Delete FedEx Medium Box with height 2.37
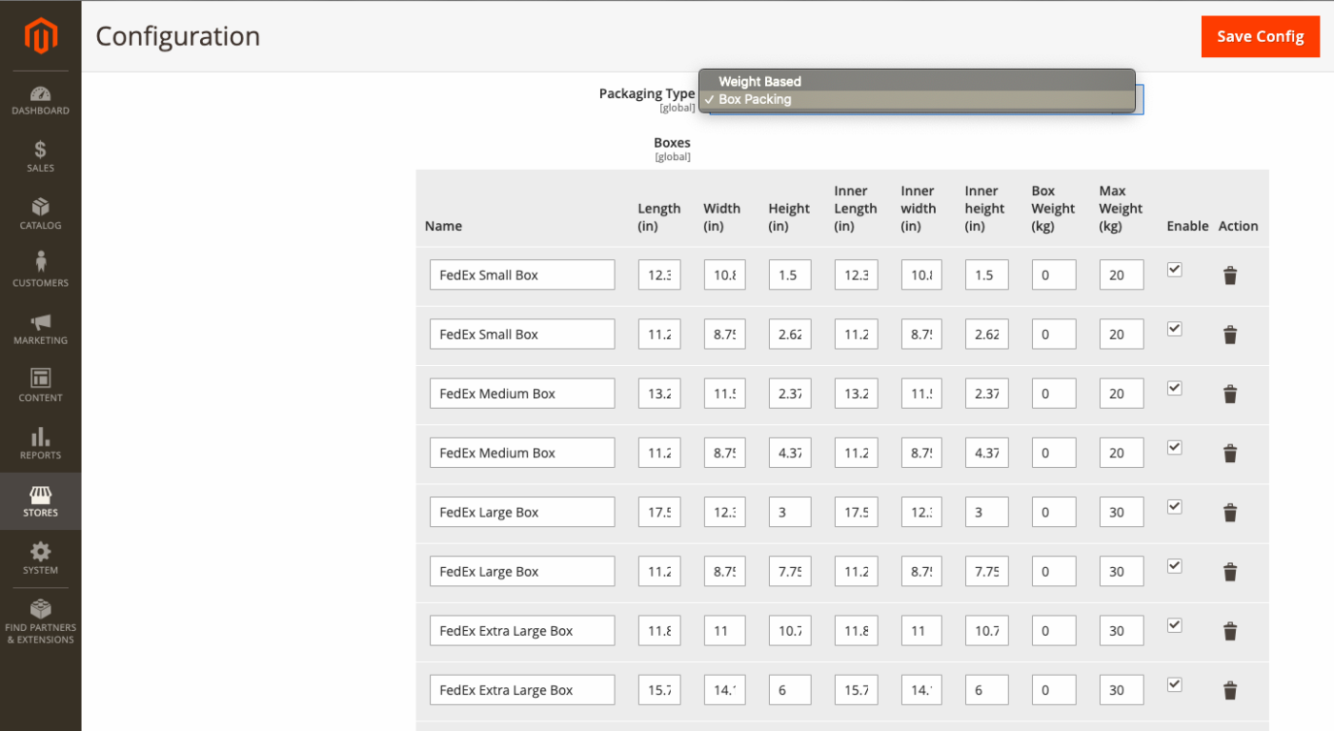Screen dimensions: 1334x731 [x=1230, y=395]
